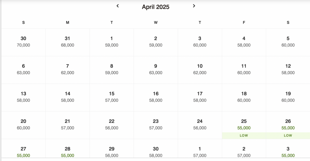Go to previous month with left chevron
The image size is (310, 161).
[118, 6]
